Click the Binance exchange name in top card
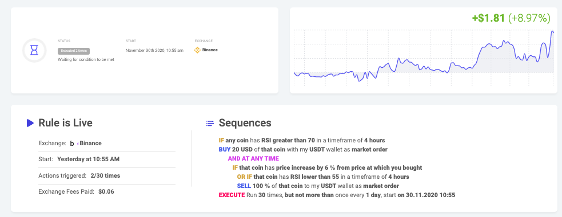Image resolution: width=562 pixels, height=217 pixels. (210, 50)
